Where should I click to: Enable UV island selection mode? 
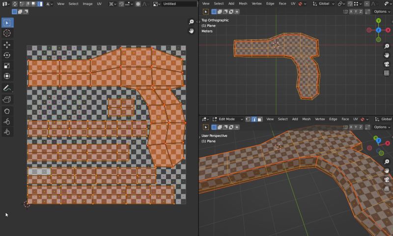point(40,4)
